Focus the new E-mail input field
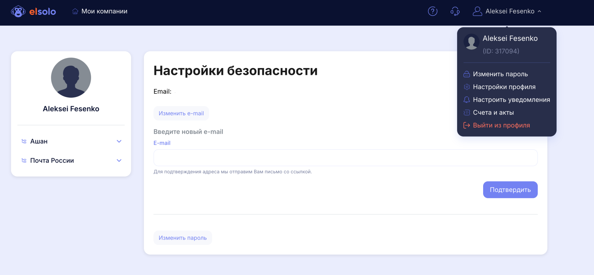This screenshot has height=275, width=594. pyautogui.click(x=345, y=158)
